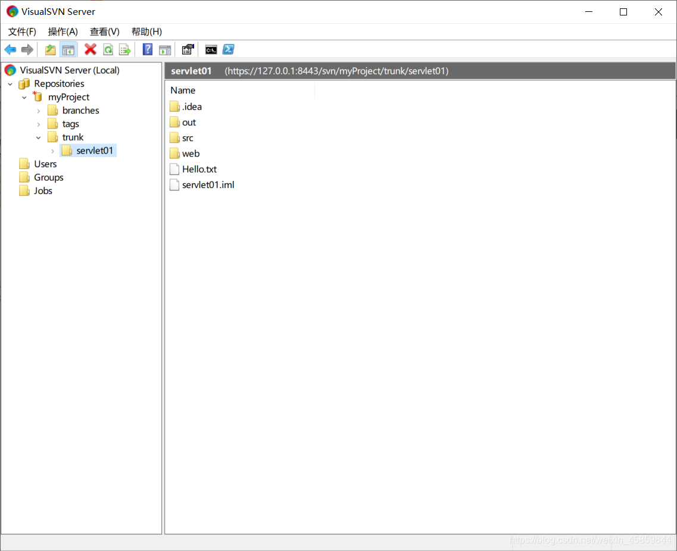Click the src folder icon in list
677x551 pixels.
click(x=174, y=138)
